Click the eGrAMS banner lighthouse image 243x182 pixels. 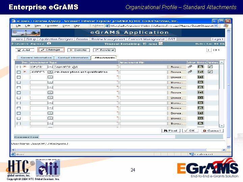pos(26,32)
